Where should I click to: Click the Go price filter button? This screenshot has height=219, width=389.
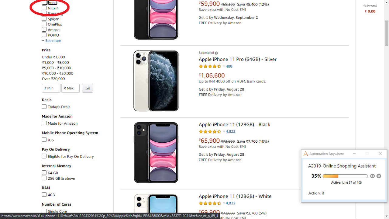pos(88,88)
